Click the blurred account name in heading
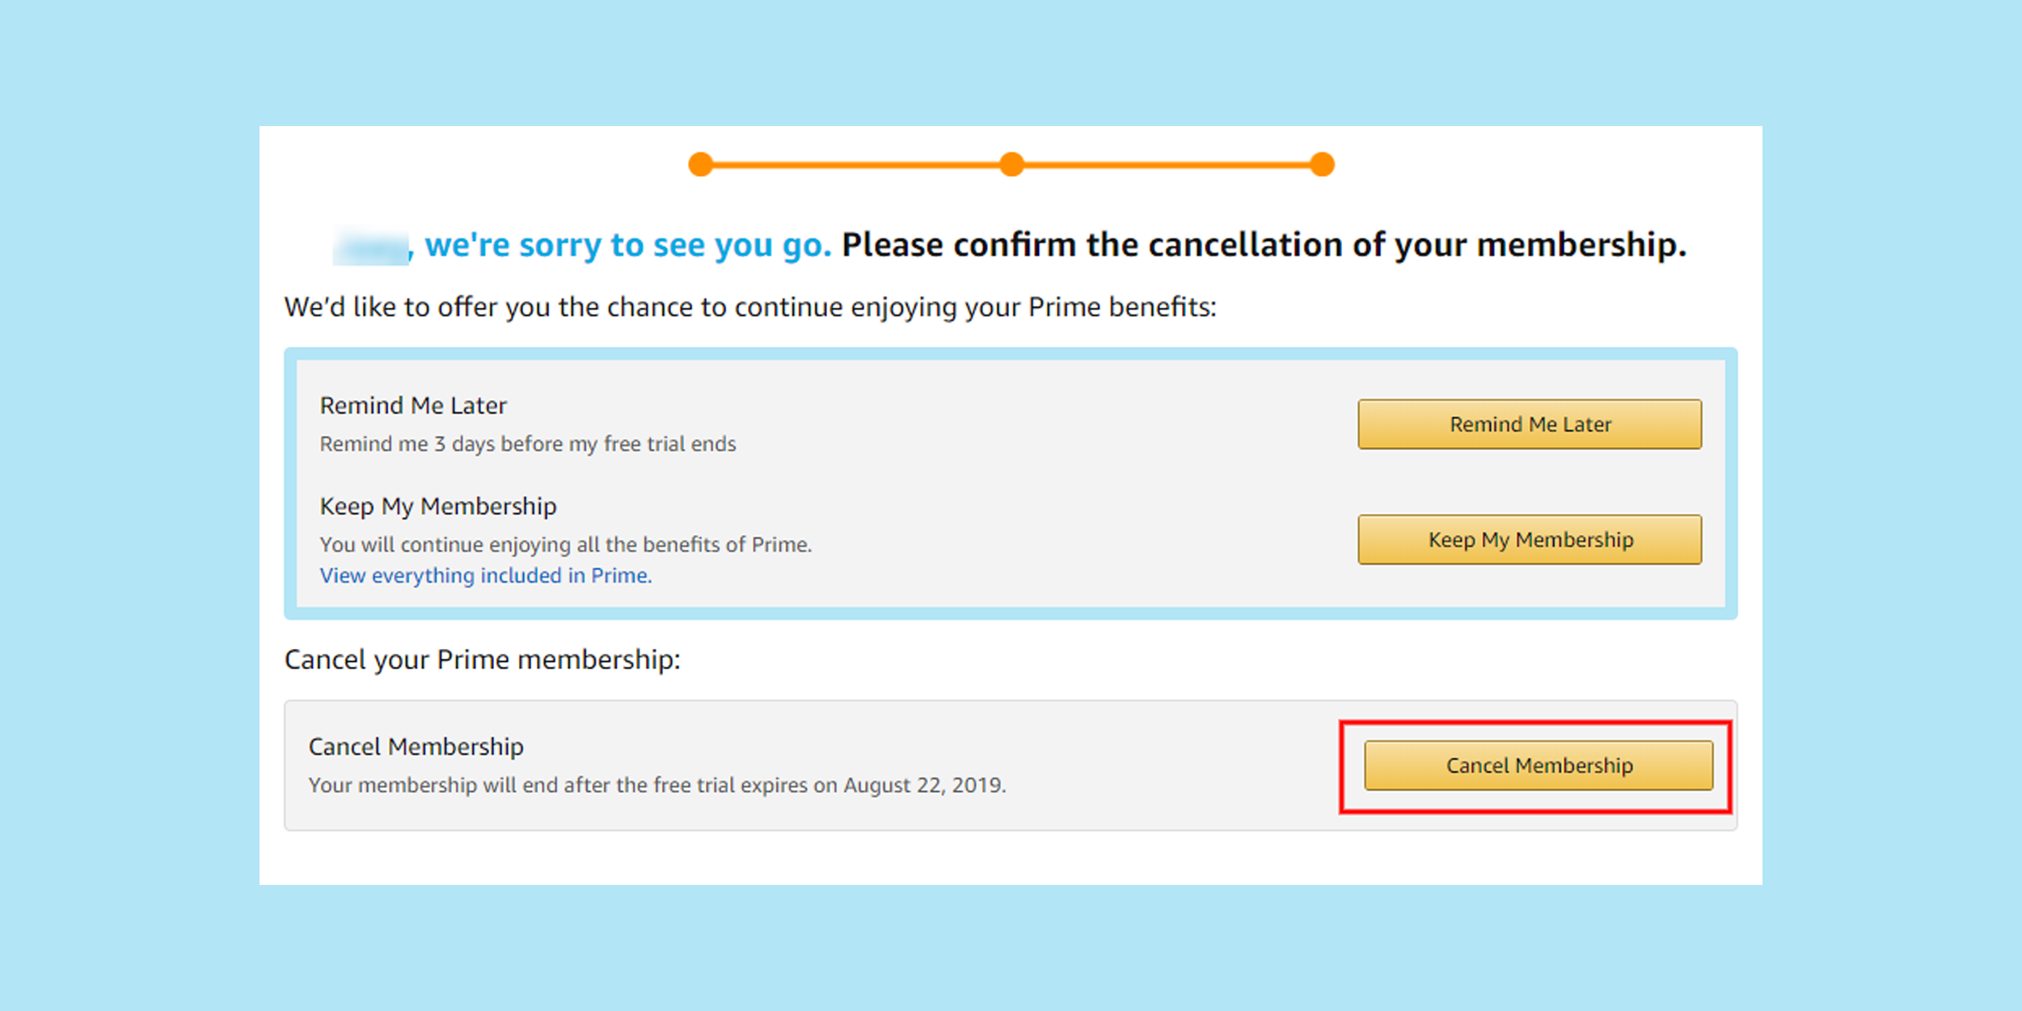The height and width of the screenshot is (1011, 2022). (x=371, y=246)
